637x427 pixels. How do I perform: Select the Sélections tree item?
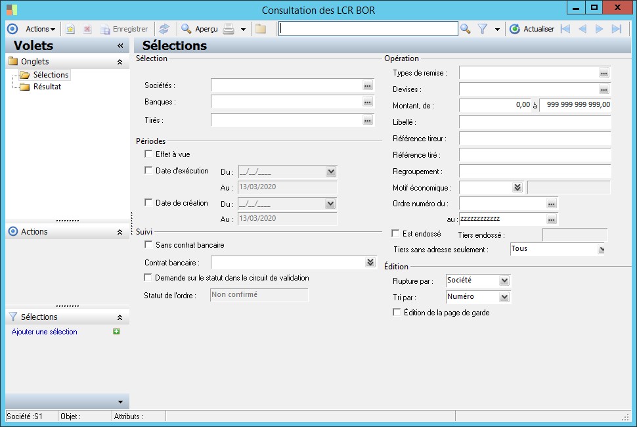click(x=51, y=75)
